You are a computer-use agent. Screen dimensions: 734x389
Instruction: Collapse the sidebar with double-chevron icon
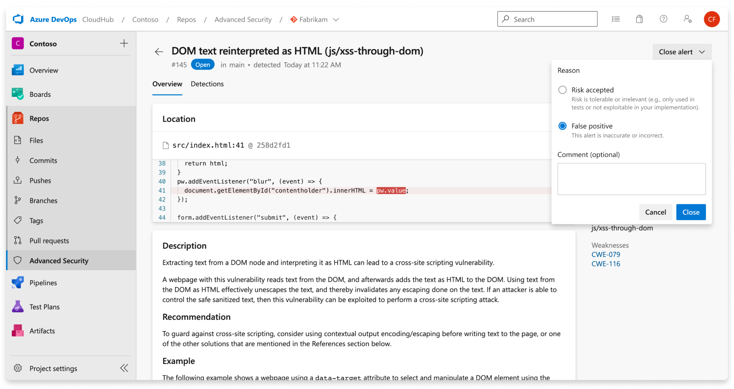coord(124,368)
